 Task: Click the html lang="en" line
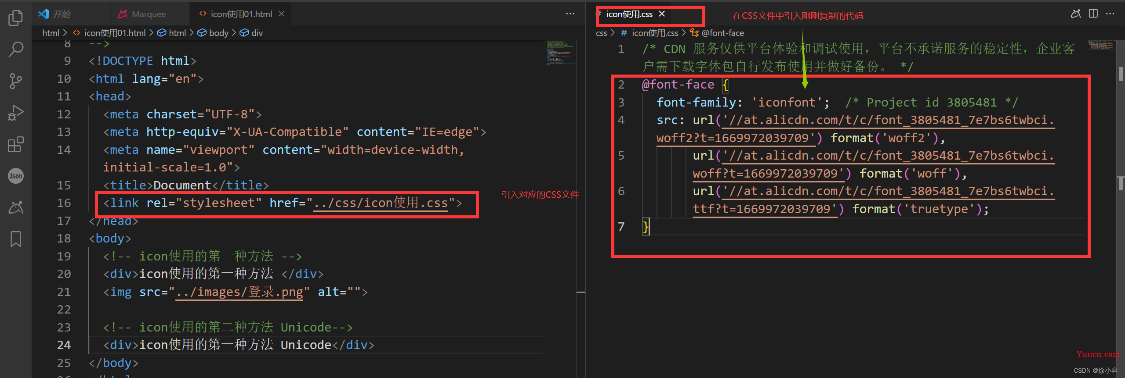pyautogui.click(x=146, y=79)
